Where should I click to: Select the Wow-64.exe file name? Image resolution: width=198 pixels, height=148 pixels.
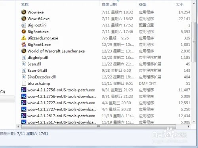38,19
